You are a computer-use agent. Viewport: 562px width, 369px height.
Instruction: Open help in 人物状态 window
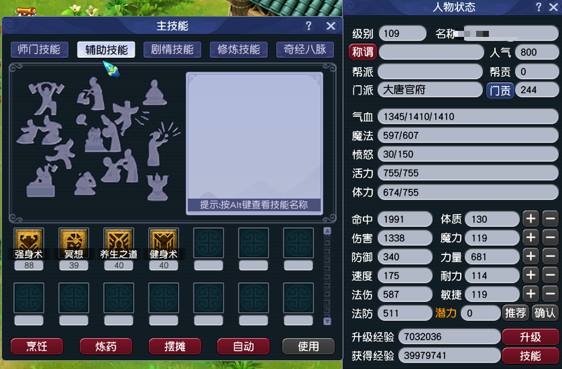pyautogui.click(x=539, y=7)
